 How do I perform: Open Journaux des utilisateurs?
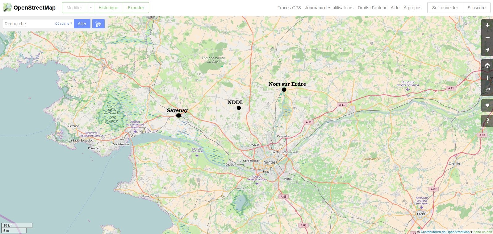[x=329, y=8]
